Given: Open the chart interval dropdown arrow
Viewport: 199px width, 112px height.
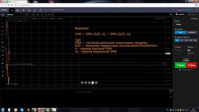Looking at the screenshot, I should click(x=23, y=15).
